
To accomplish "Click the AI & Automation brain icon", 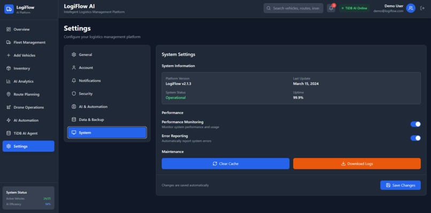I will pos(74,107).
